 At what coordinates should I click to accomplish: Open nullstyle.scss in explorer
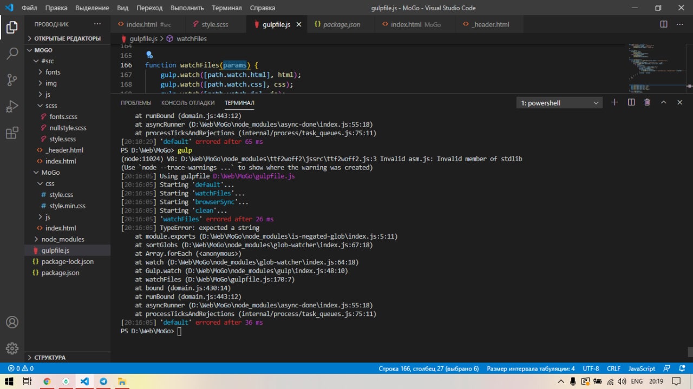pyautogui.click(x=68, y=128)
